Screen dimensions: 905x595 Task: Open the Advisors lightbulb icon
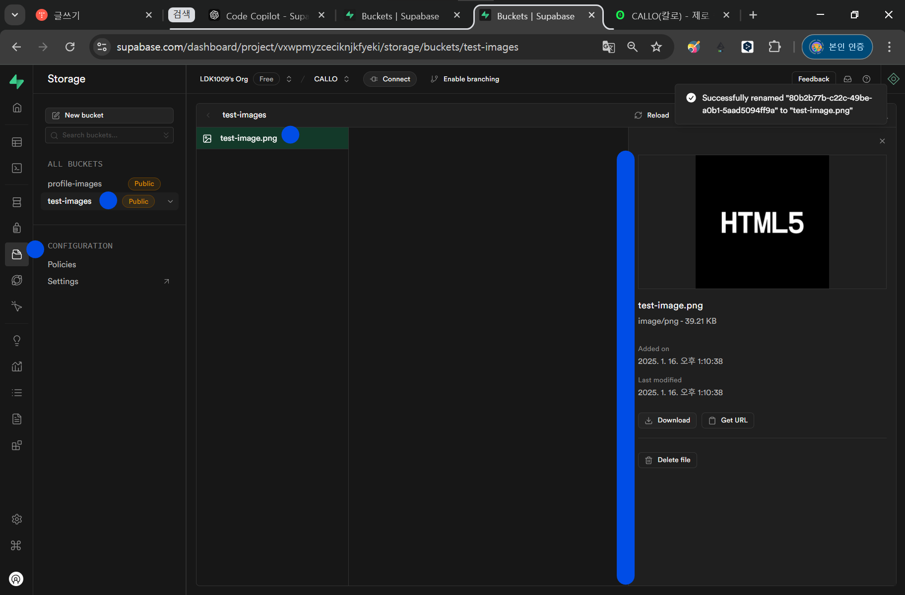click(x=17, y=341)
